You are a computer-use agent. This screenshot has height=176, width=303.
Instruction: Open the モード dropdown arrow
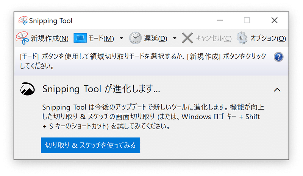coord(121,38)
